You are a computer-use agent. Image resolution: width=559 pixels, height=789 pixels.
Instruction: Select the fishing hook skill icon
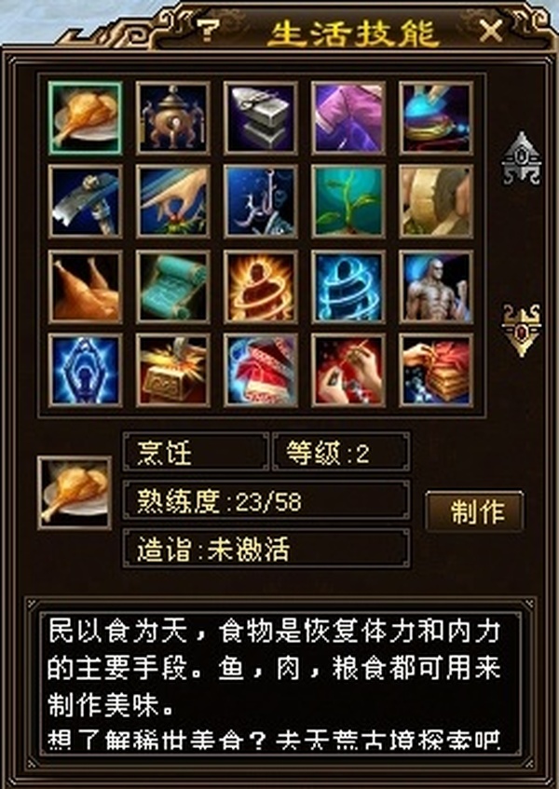(261, 201)
